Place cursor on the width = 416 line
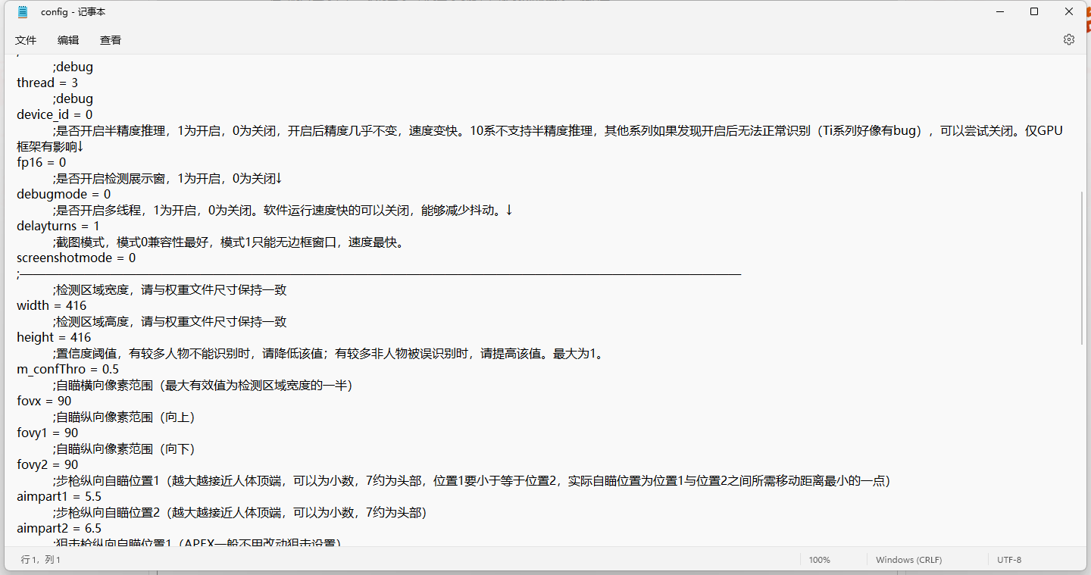The width and height of the screenshot is (1091, 575). point(52,305)
